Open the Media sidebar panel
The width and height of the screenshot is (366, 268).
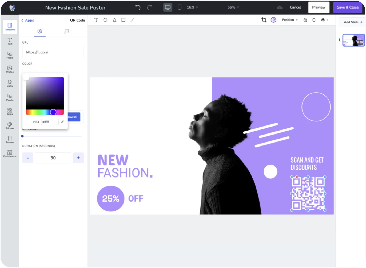[x=10, y=55]
